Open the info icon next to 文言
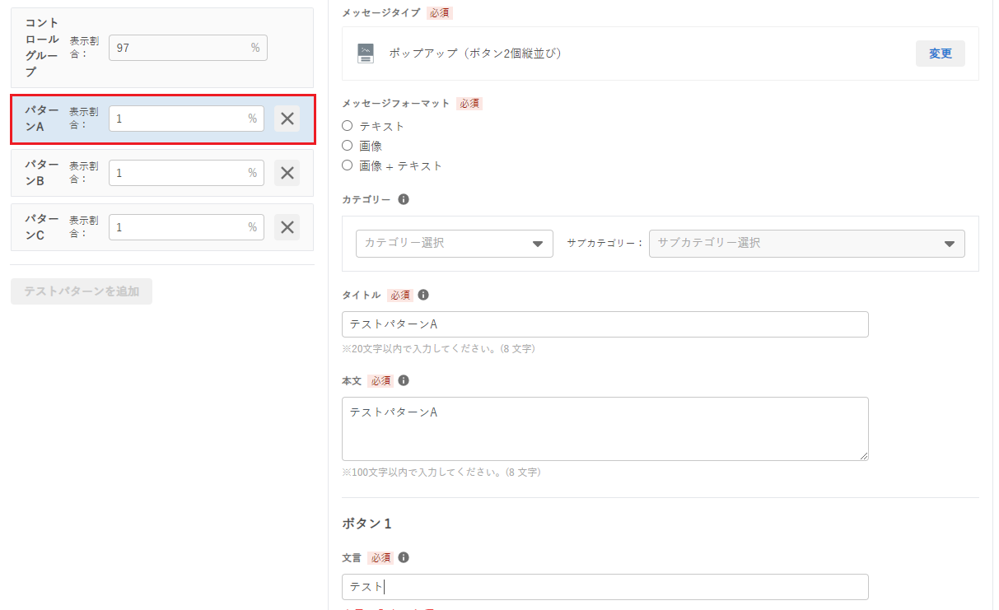This screenshot has width=999, height=610. pos(404,557)
